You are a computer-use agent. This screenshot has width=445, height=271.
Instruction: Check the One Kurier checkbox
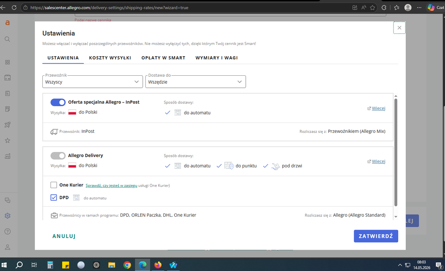54,185
